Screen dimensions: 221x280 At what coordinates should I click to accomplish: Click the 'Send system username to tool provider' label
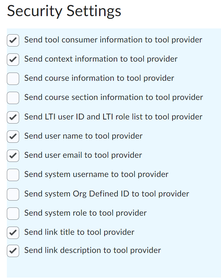pyautogui.click(x=96, y=174)
